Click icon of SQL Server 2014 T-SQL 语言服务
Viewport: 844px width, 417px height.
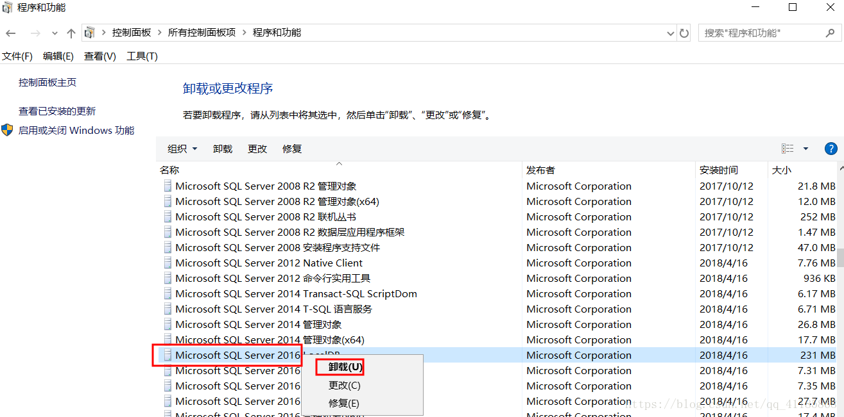pos(168,309)
